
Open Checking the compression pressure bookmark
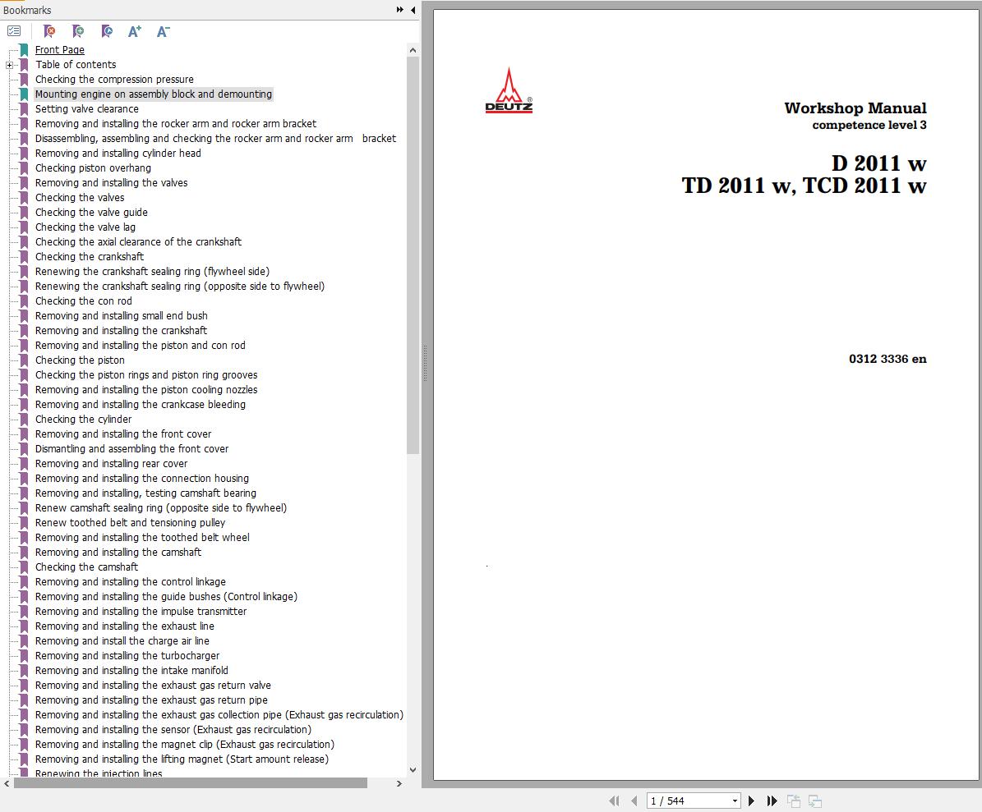tap(114, 80)
